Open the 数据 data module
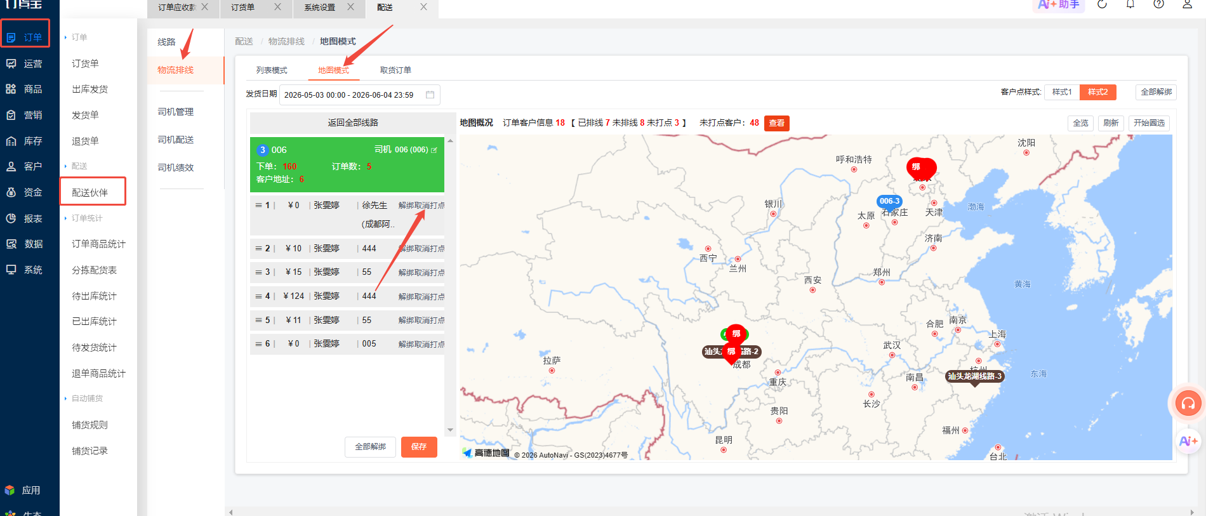This screenshot has height=516, width=1206. [24, 244]
